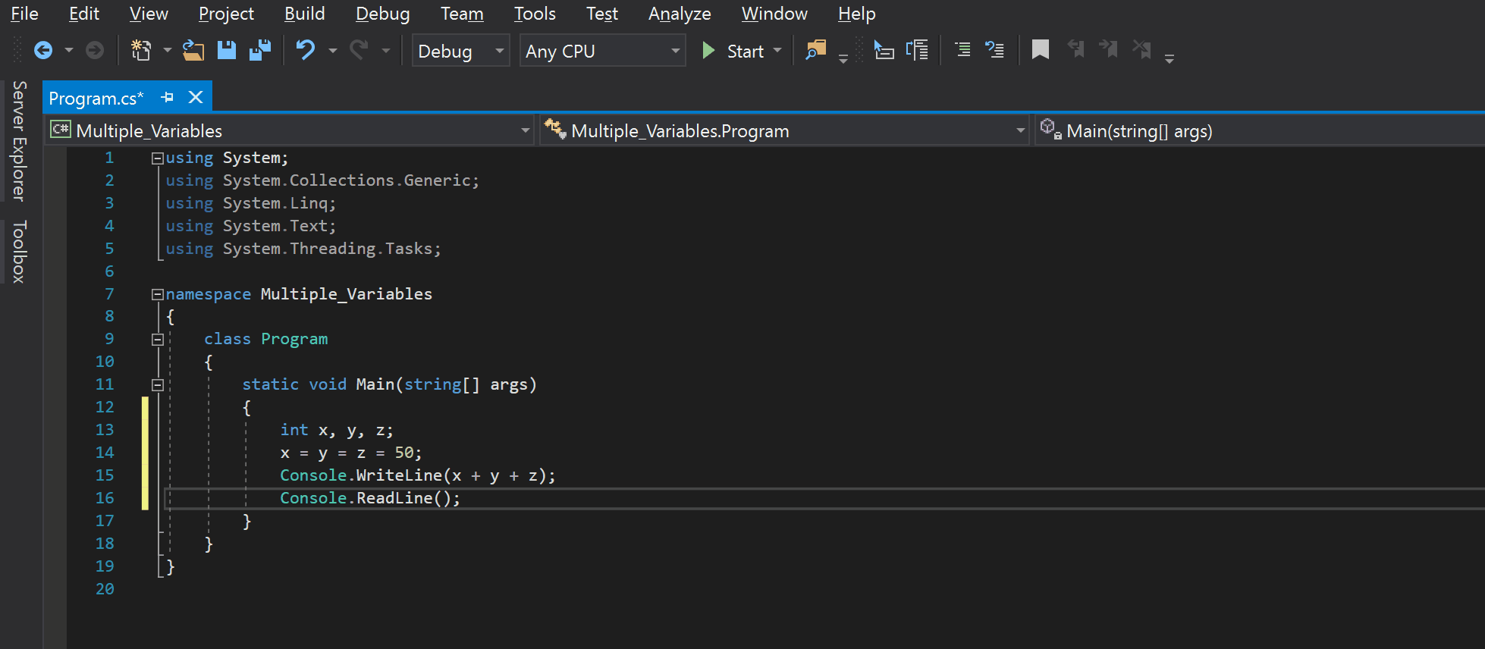Open the Main(string[] args) member dropdown

pos(1261,130)
